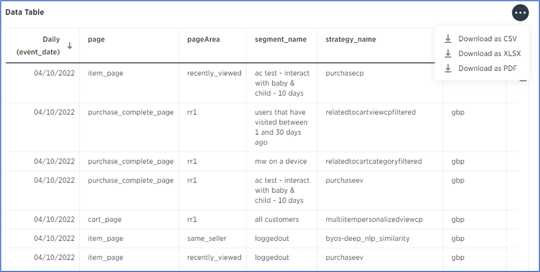Sort by the page column header

click(96, 39)
